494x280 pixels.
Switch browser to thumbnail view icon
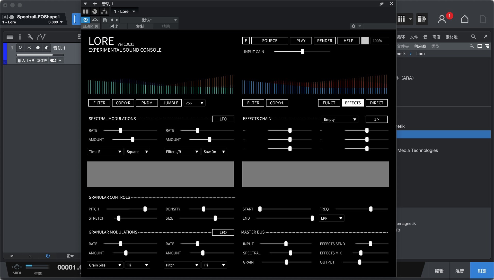(480, 46)
